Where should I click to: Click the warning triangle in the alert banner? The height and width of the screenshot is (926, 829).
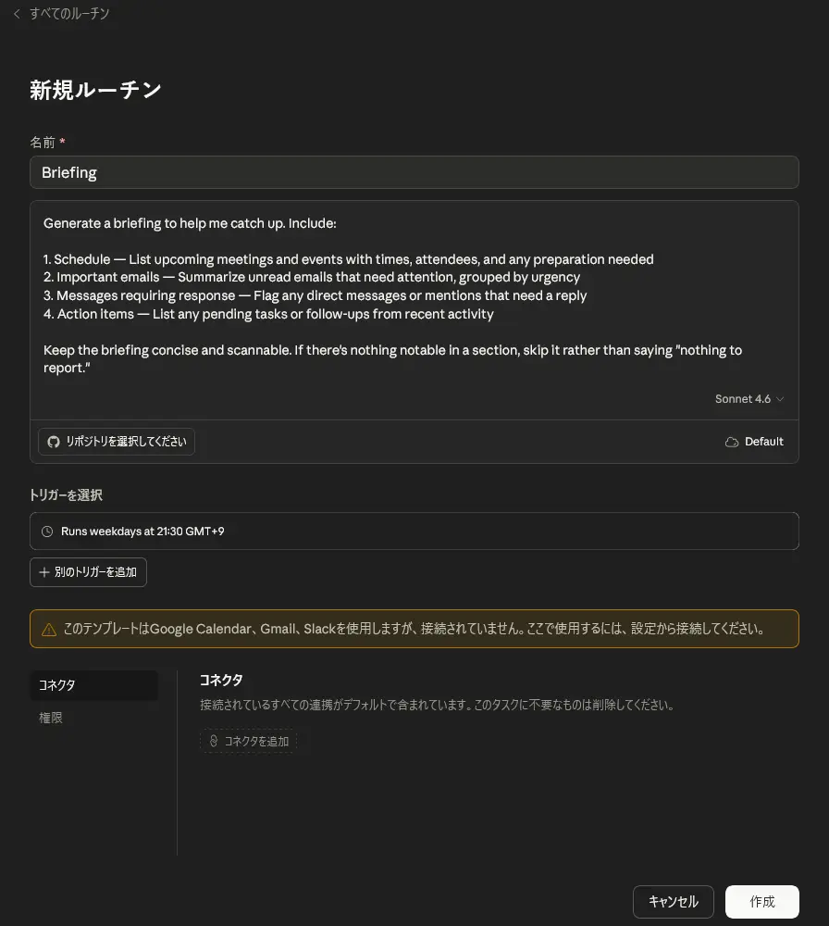49,628
